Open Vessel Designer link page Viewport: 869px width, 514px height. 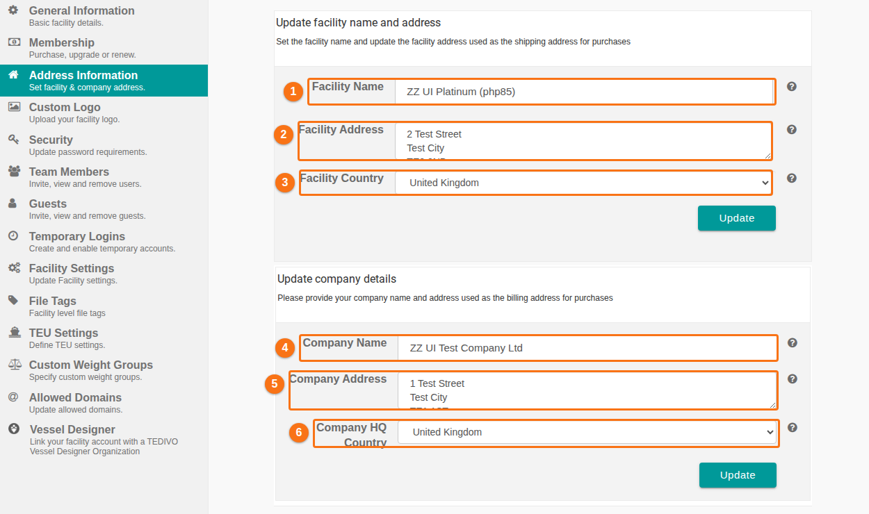104,439
